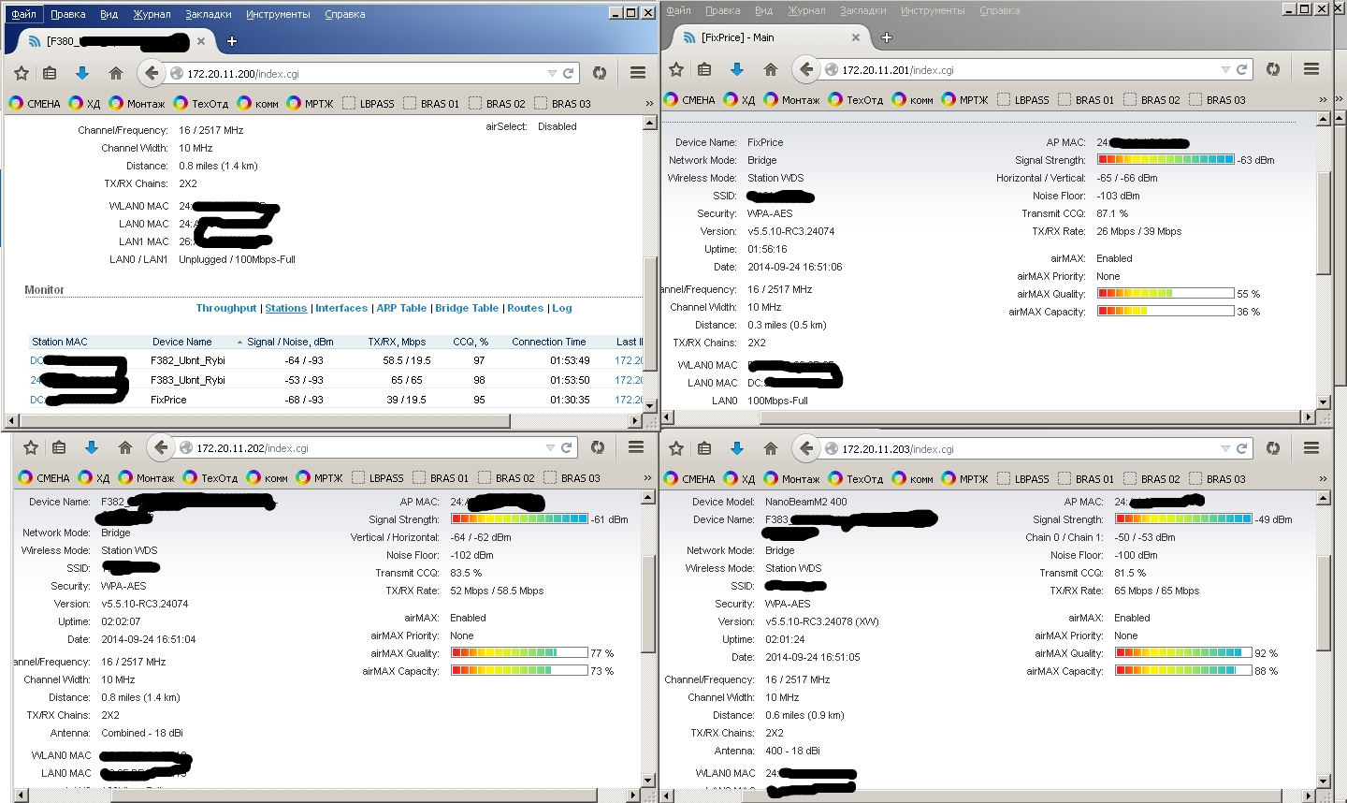Star the 172.20.11.201 page as a bookmark
The width and height of the screenshot is (1347, 803).
pyautogui.click(x=676, y=69)
